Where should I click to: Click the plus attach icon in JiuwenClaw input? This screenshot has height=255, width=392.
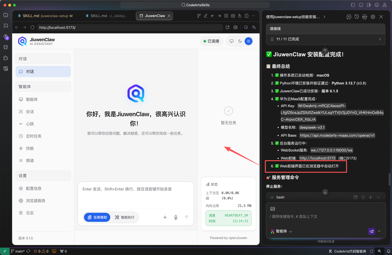165,217
